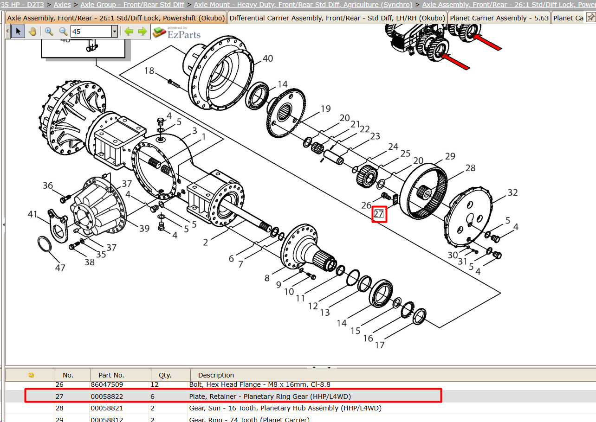Click callout 41 by the bracket
The image size is (596, 422).
point(32,214)
